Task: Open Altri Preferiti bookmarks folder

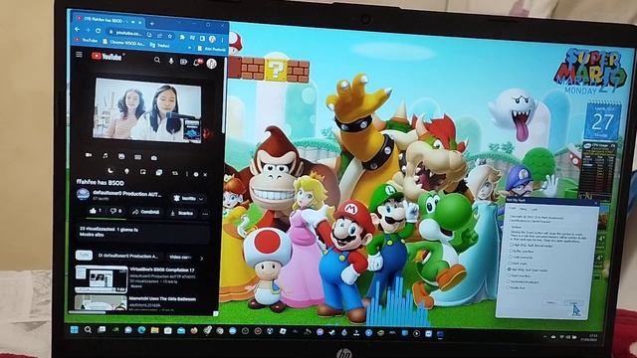Action: (212, 49)
